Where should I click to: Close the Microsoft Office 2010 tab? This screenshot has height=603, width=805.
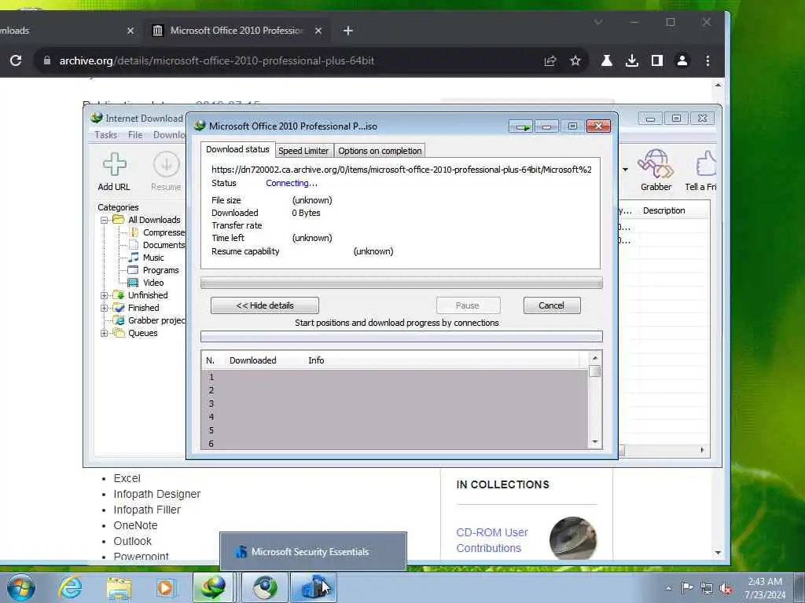(318, 31)
